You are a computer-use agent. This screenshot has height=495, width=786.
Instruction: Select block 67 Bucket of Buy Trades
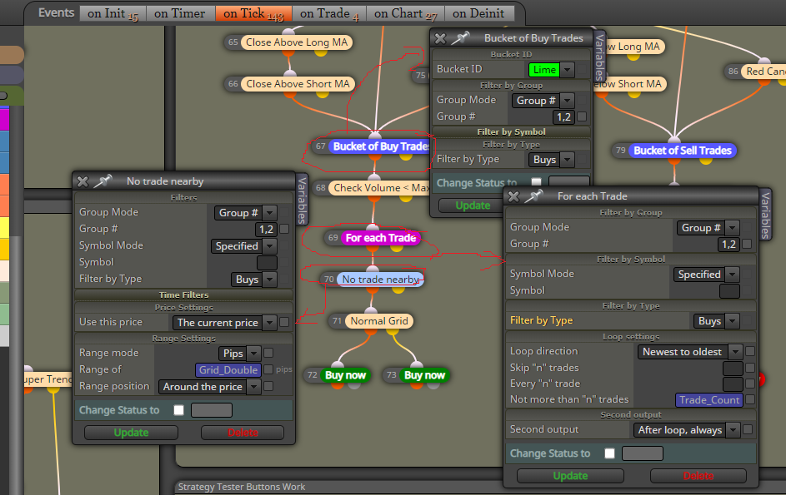pyautogui.click(x=380, y=146)
